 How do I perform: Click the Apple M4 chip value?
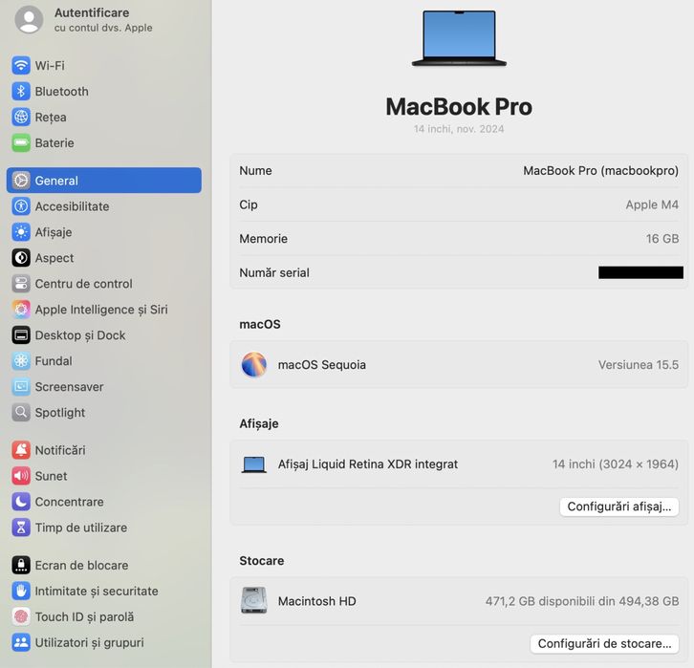click(652, 205)
